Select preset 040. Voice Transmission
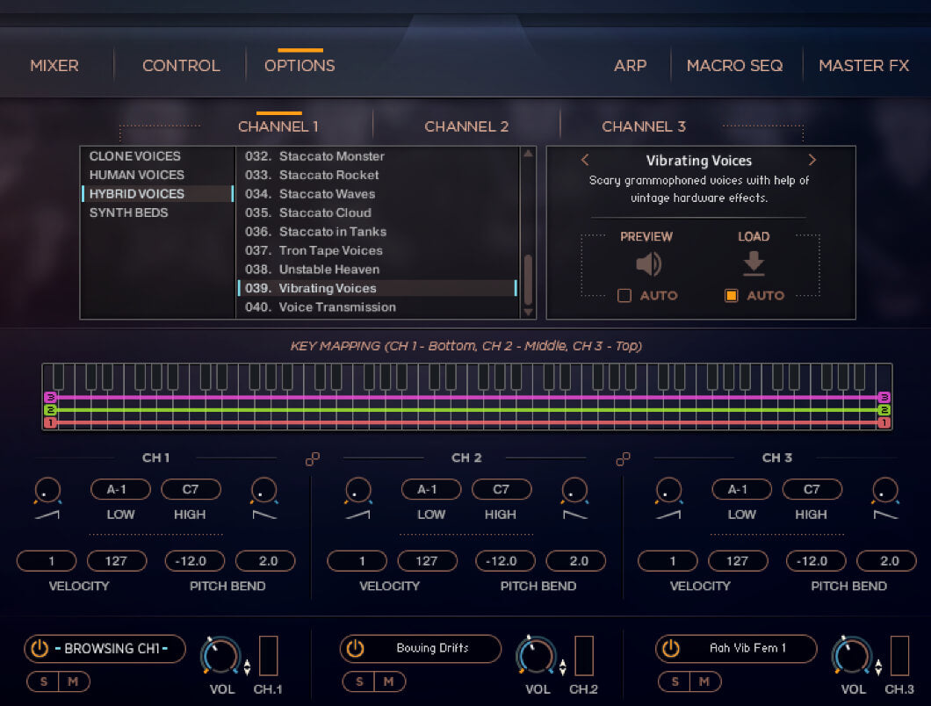Viewport: 931px width, 706px height. tap(378, 307)
